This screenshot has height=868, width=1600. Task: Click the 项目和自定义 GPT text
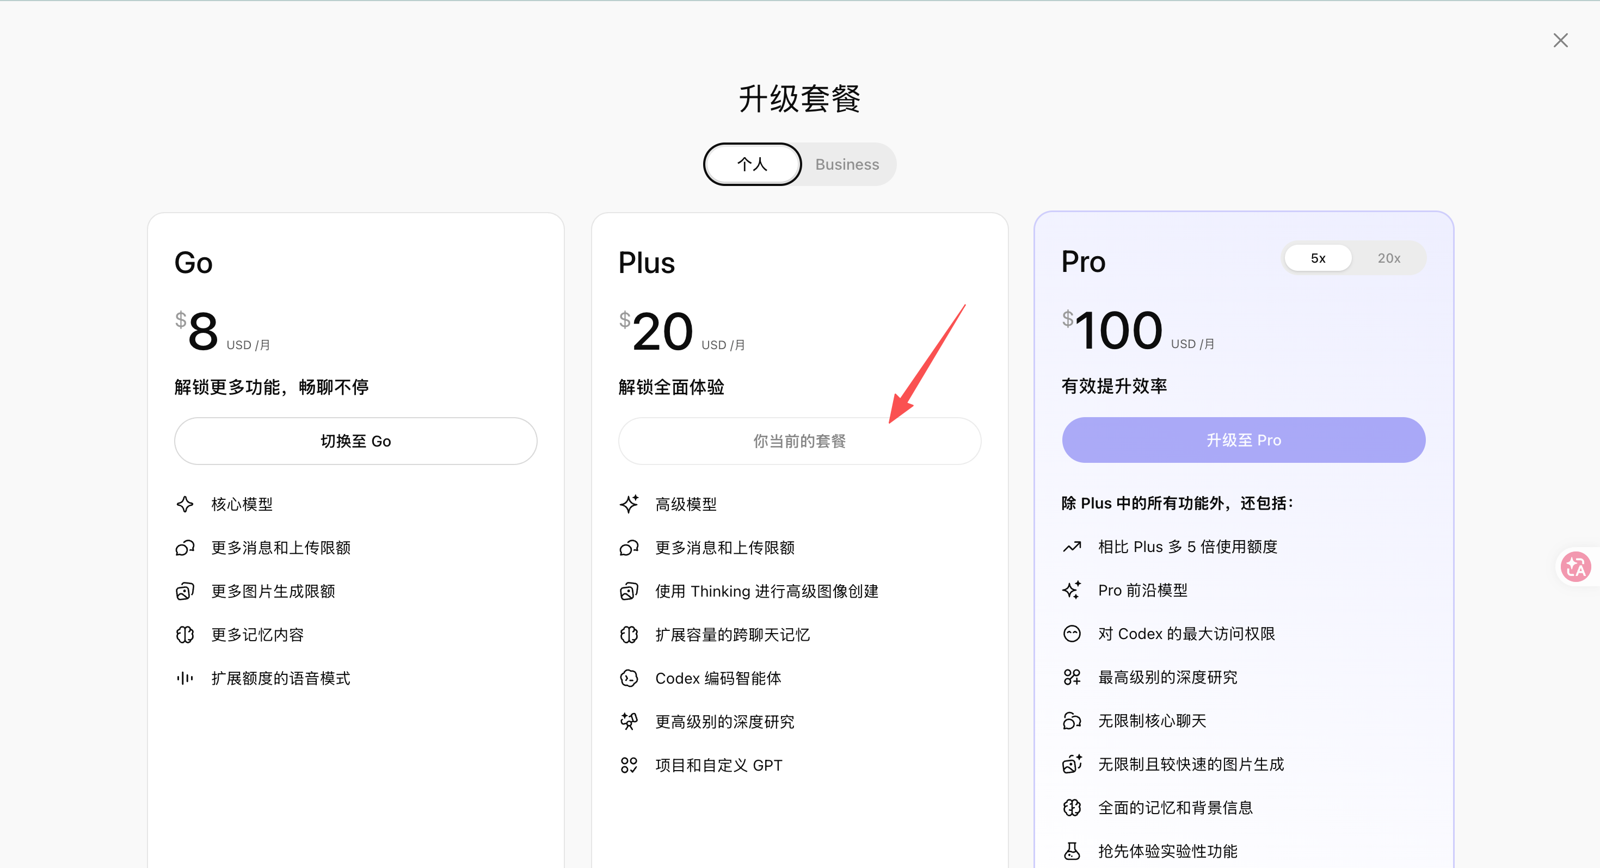click(x=719, y=765)
